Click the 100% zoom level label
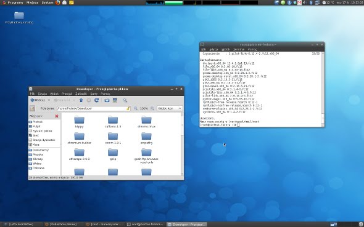This screenshot has width=364, height=227. coord(144,108)
